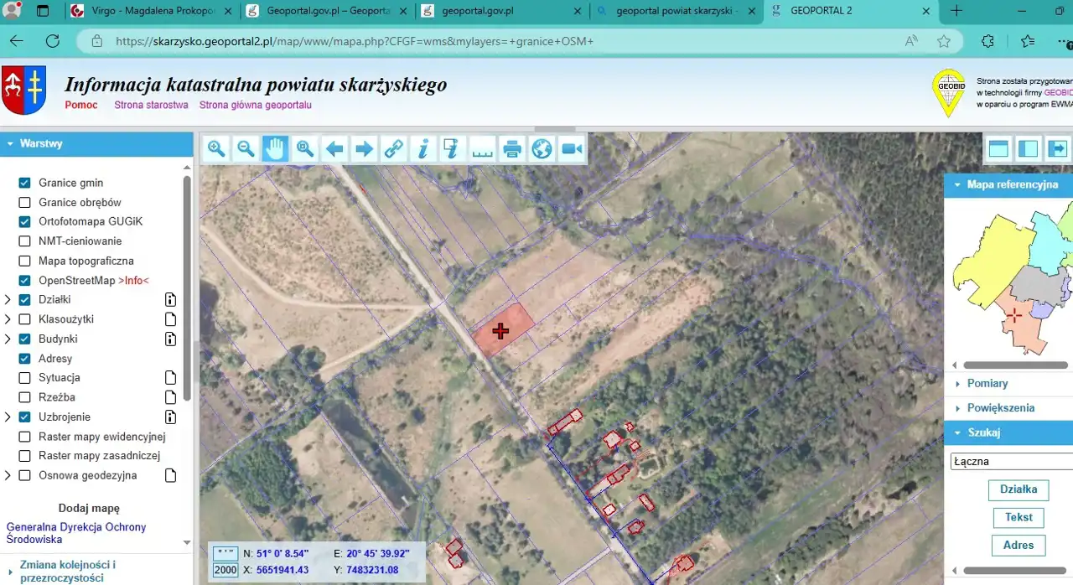This screenshot has height=585, width=1073.
Task: Enable the Granice obrębów layer checkbox
Action: [24, 202]
